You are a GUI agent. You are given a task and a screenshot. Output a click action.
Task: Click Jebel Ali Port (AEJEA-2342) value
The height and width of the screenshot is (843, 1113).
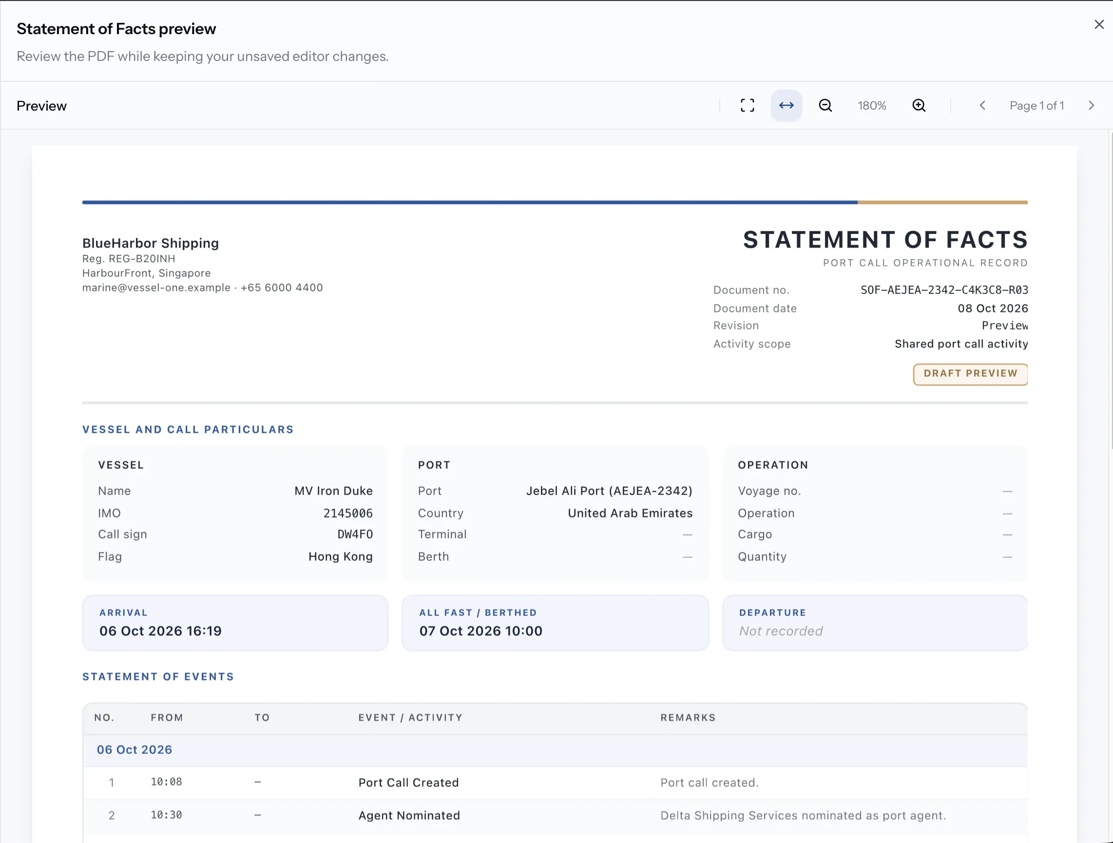click(609, 491)
